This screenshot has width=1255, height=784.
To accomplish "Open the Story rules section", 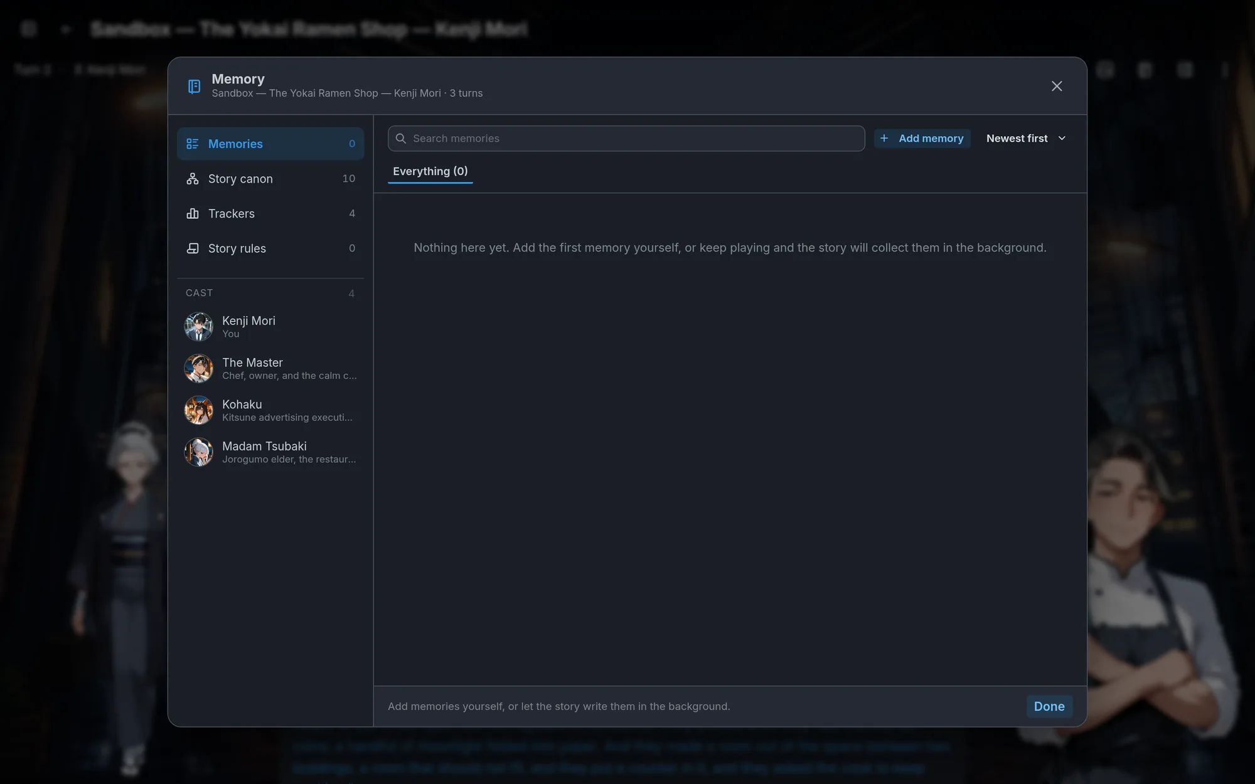I will pos(270,248).
